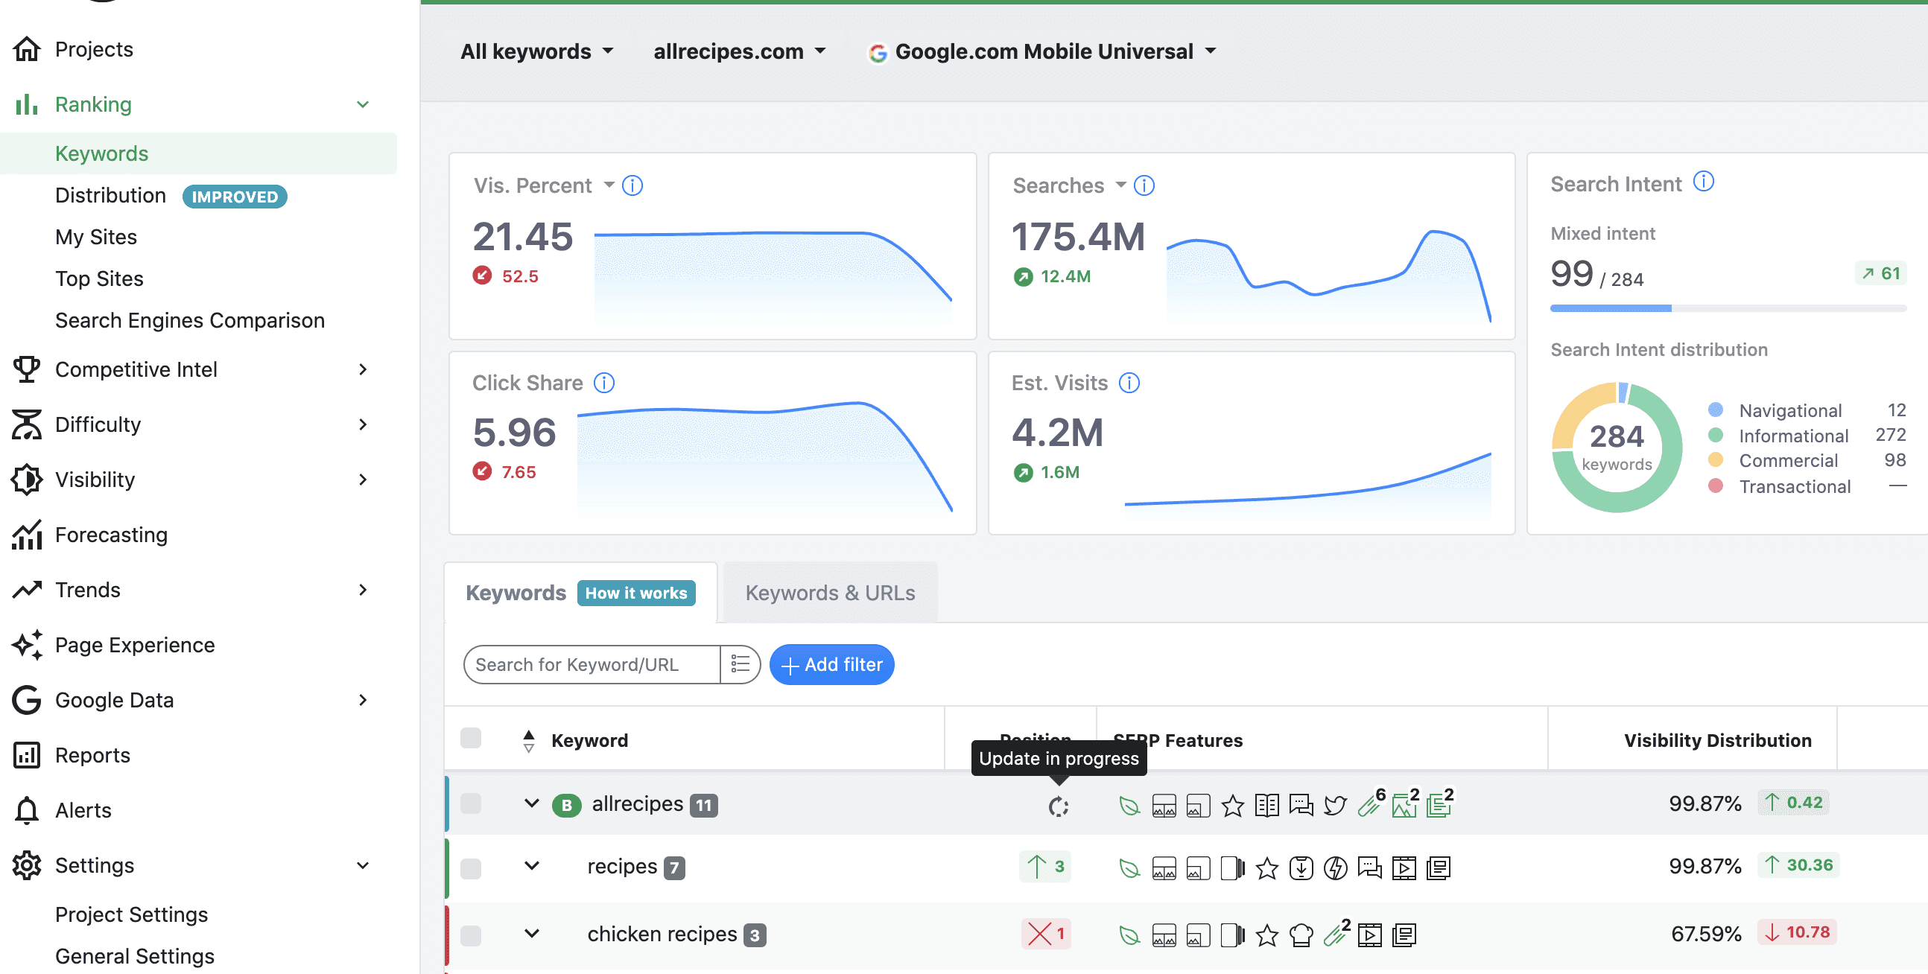Click the star reviews icon in recipes row
1928x974 pixels.
[1267, 868]
